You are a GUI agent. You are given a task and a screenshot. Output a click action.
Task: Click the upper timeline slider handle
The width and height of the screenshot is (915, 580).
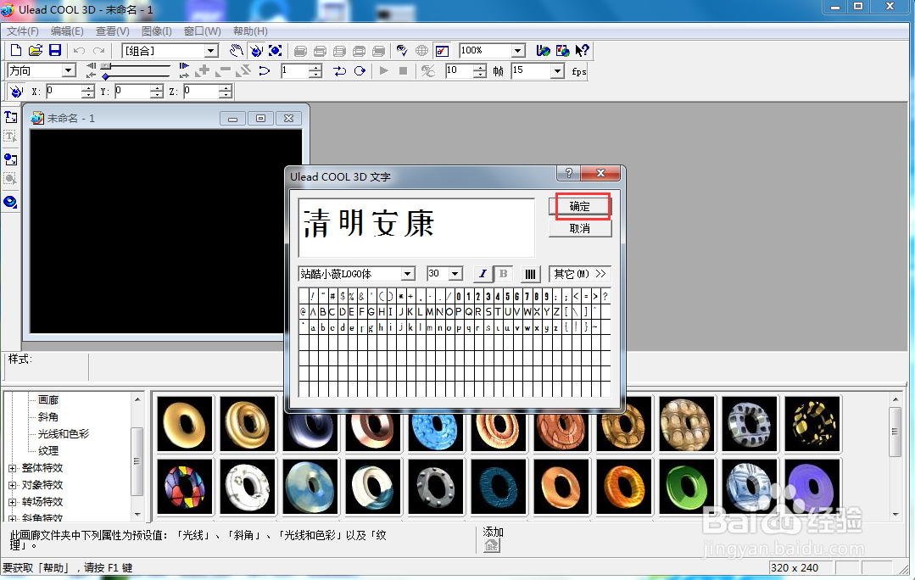coord(106,66)
